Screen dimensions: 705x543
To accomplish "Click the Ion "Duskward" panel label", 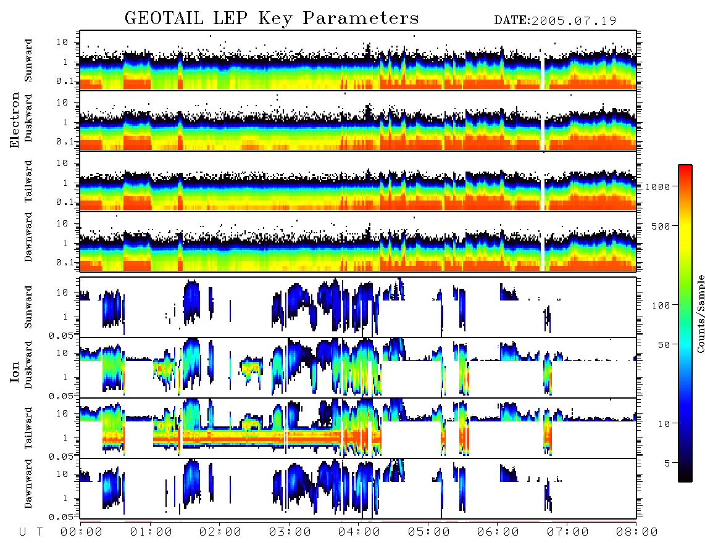I will pyautogui.click(x=28, y=365).
